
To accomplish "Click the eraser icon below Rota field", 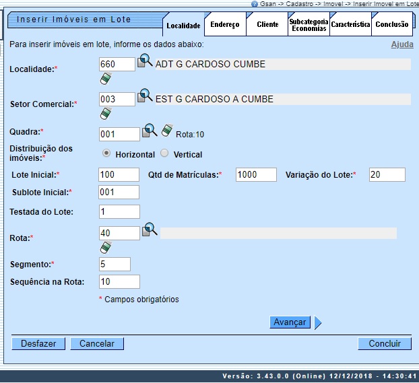I will [x=105, y=248].
